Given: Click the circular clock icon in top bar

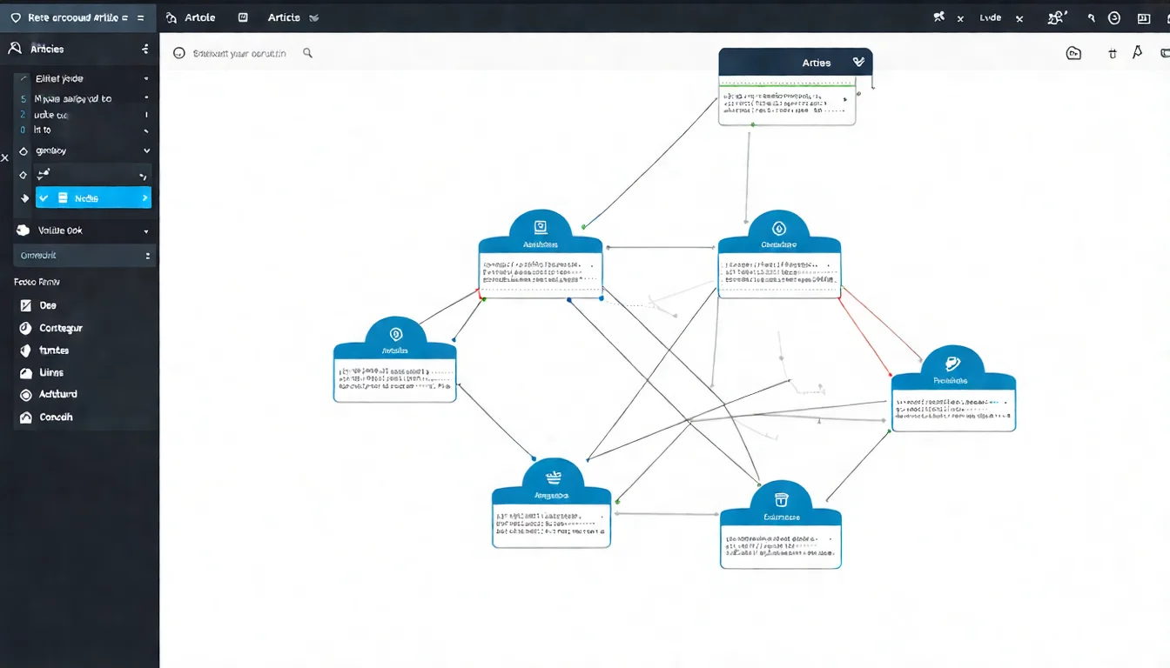Looking at the screenshot, I should tap(1114, 17).
